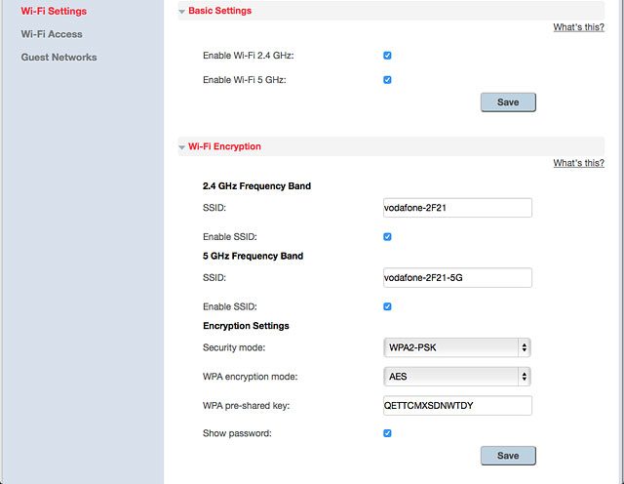The width and height of the screenshot is (624, 484).
Task: Open the WPA encryption mode dropdown
Action: point(457,377)
